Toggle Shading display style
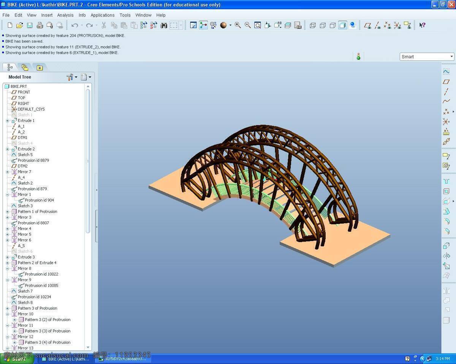The image size is (456, 364). [x=342, y=25]
